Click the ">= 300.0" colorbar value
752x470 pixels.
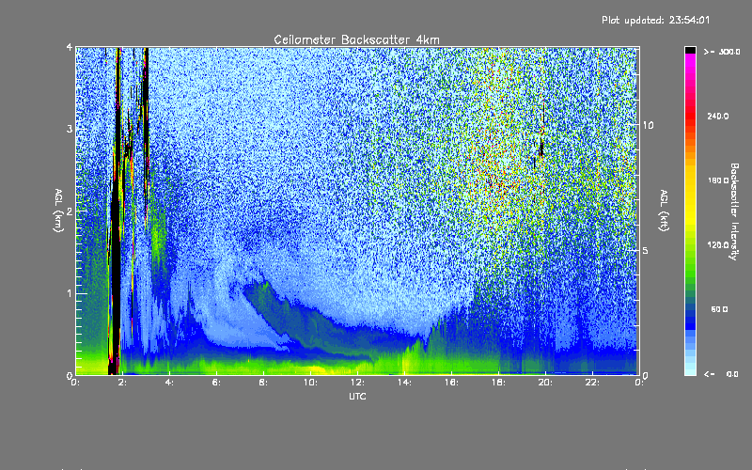coord(722,52)
